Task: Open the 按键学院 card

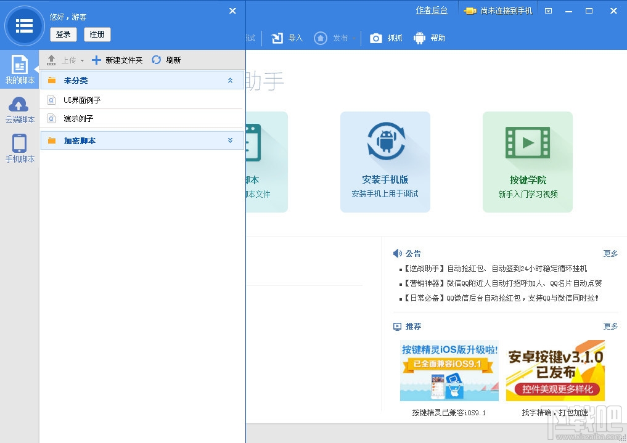Action: [527, 162]
